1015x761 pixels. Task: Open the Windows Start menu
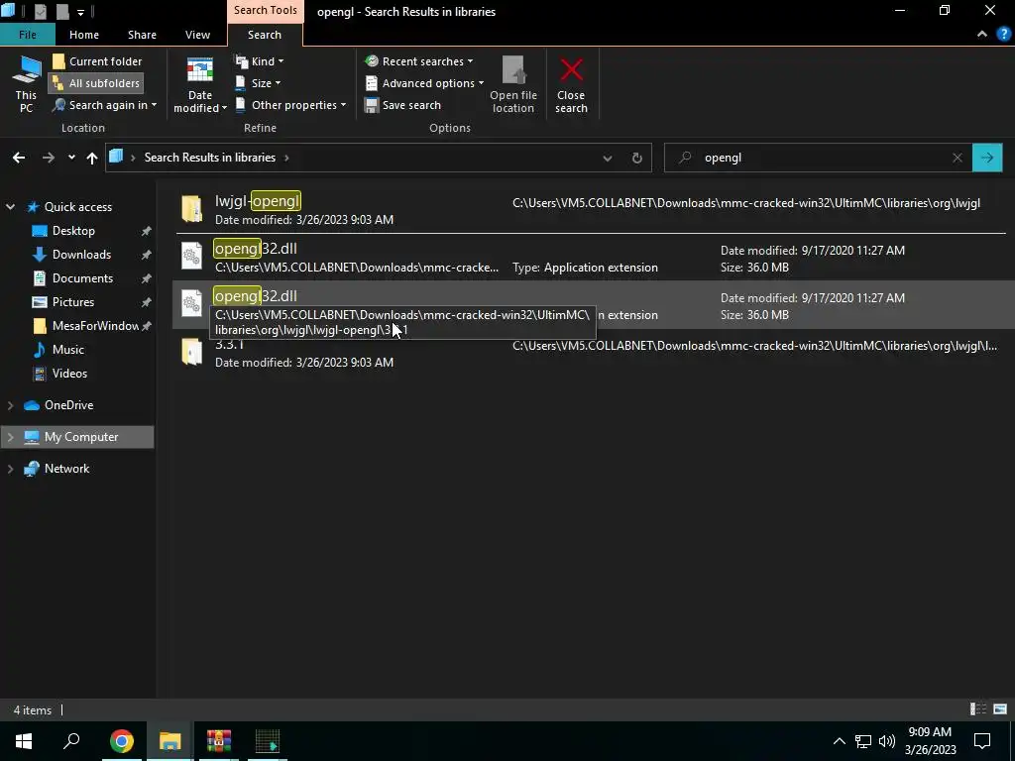[x=24, y=741]
